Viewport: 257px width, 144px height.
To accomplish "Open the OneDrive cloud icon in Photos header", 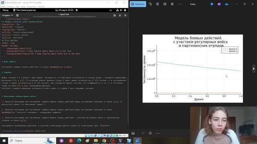I will click(226, 4).
